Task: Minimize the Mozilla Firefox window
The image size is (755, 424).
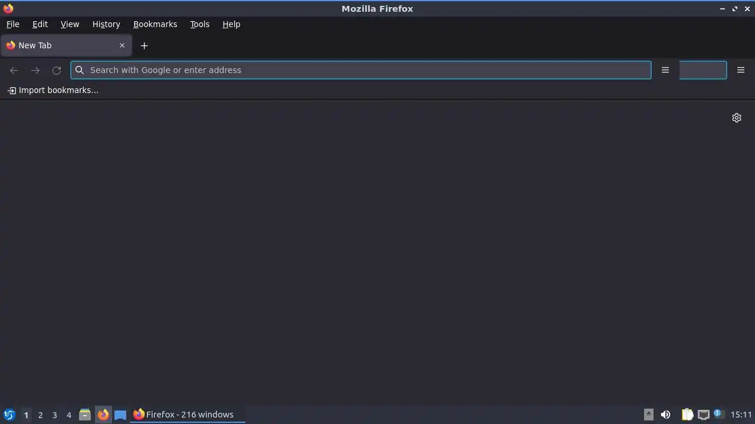Action: [x=723, y=8]
